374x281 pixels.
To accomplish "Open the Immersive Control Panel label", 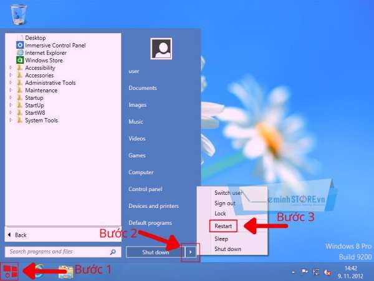I will pos(55,45).
